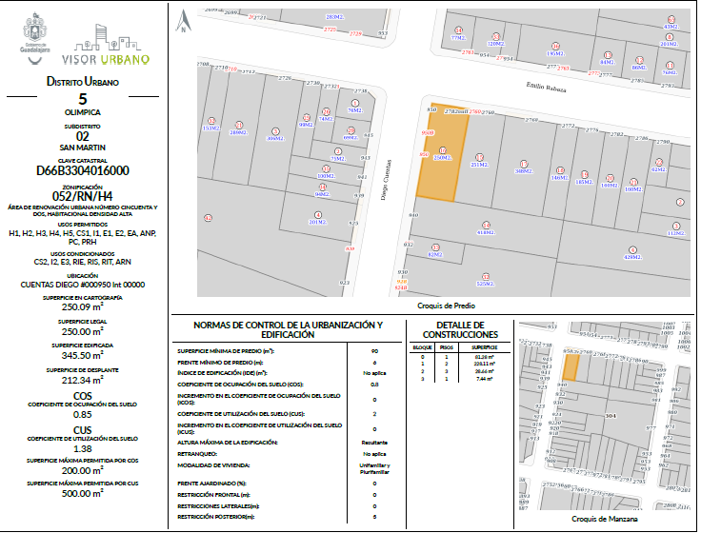Image resolution: width=701 pixels, height=533 pixels.
Task: Click the north arrow compass icon
Action: point(183,22)
